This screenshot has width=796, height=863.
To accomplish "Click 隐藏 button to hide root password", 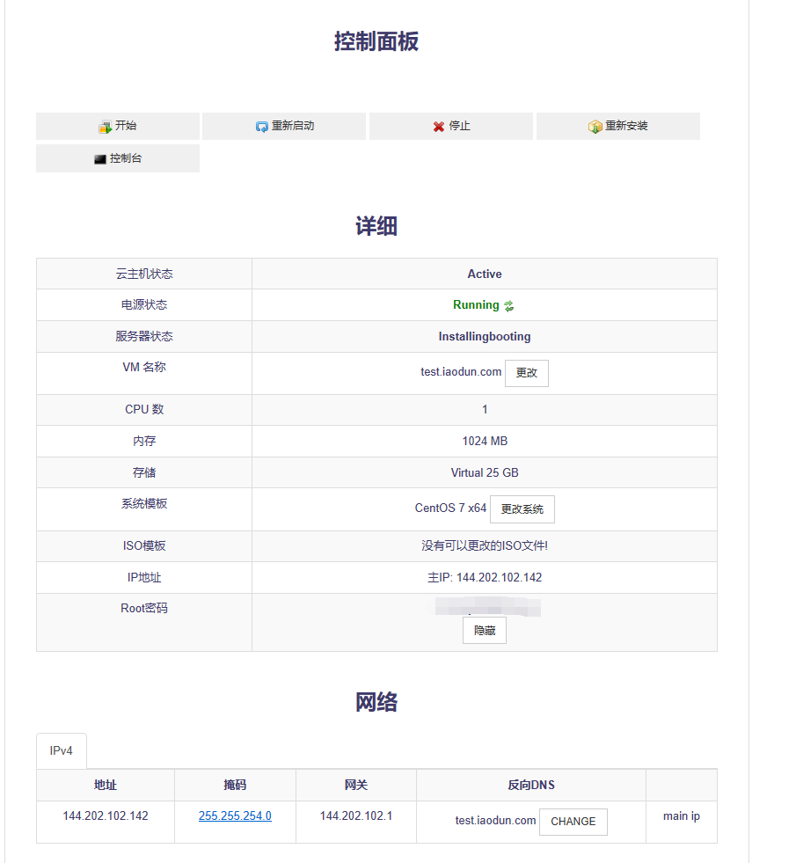I will 484,631.
